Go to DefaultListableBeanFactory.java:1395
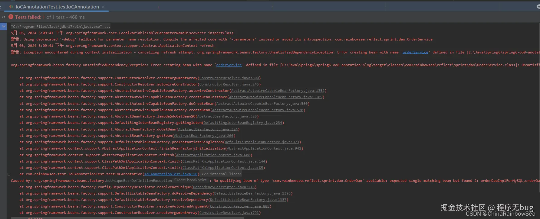 coord(252,193)
